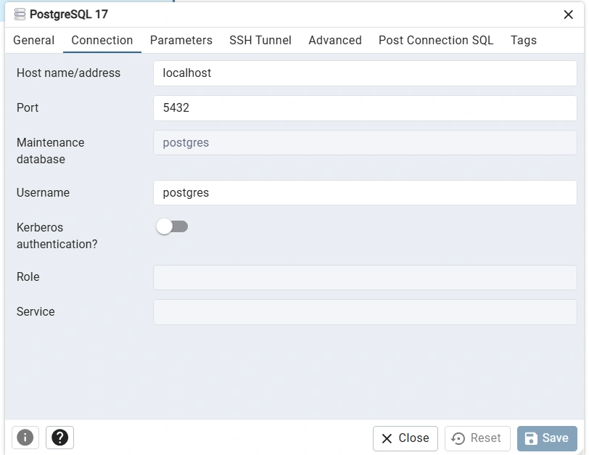Open the help question mark button
This screenshot has height=455, width=589.
click(59, 438)
